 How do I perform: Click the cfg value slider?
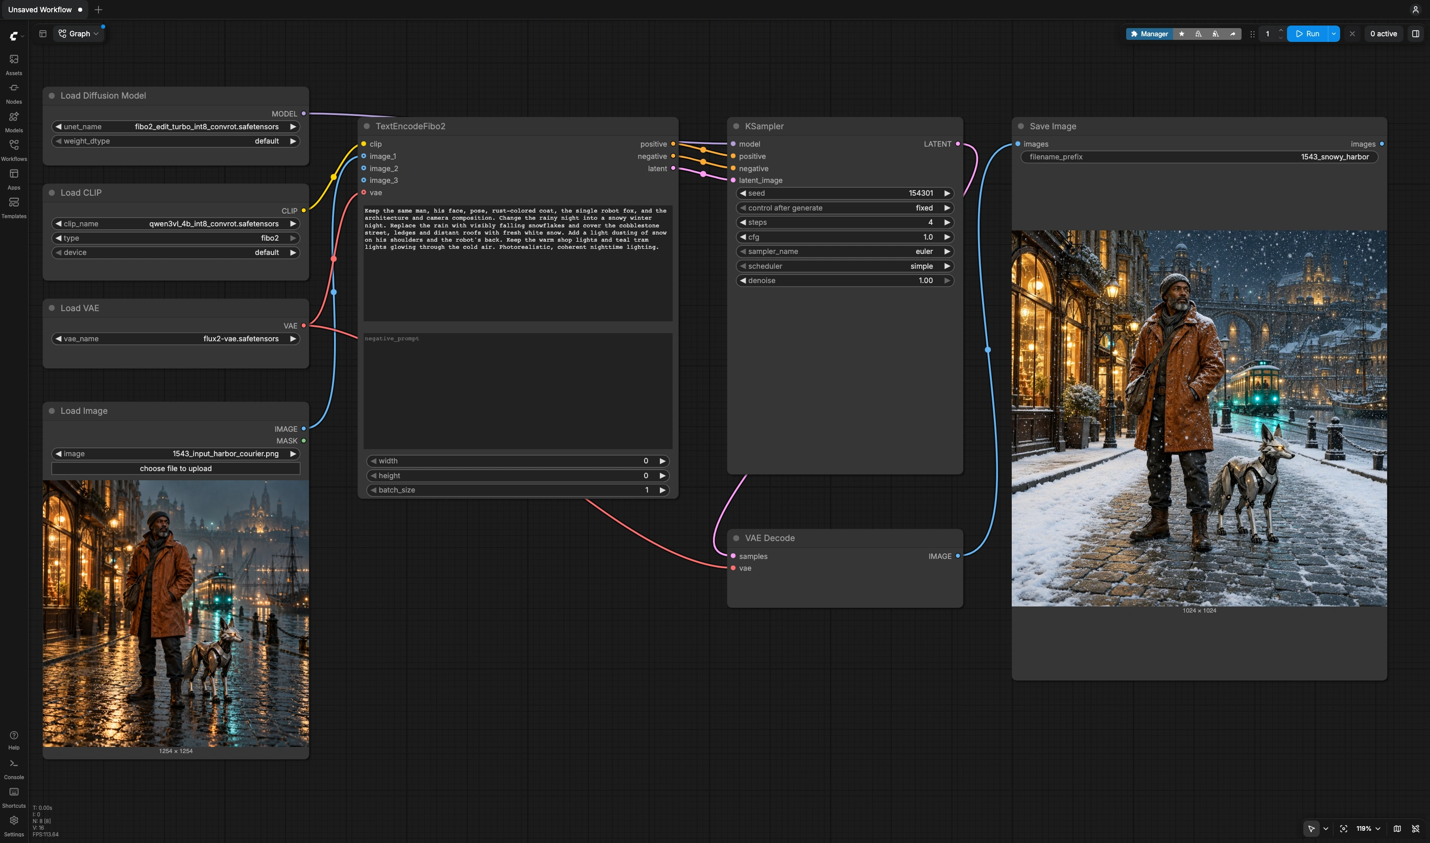[844, 237]
